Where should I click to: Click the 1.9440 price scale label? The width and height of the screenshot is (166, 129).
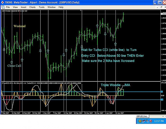(x=164, y=54)
